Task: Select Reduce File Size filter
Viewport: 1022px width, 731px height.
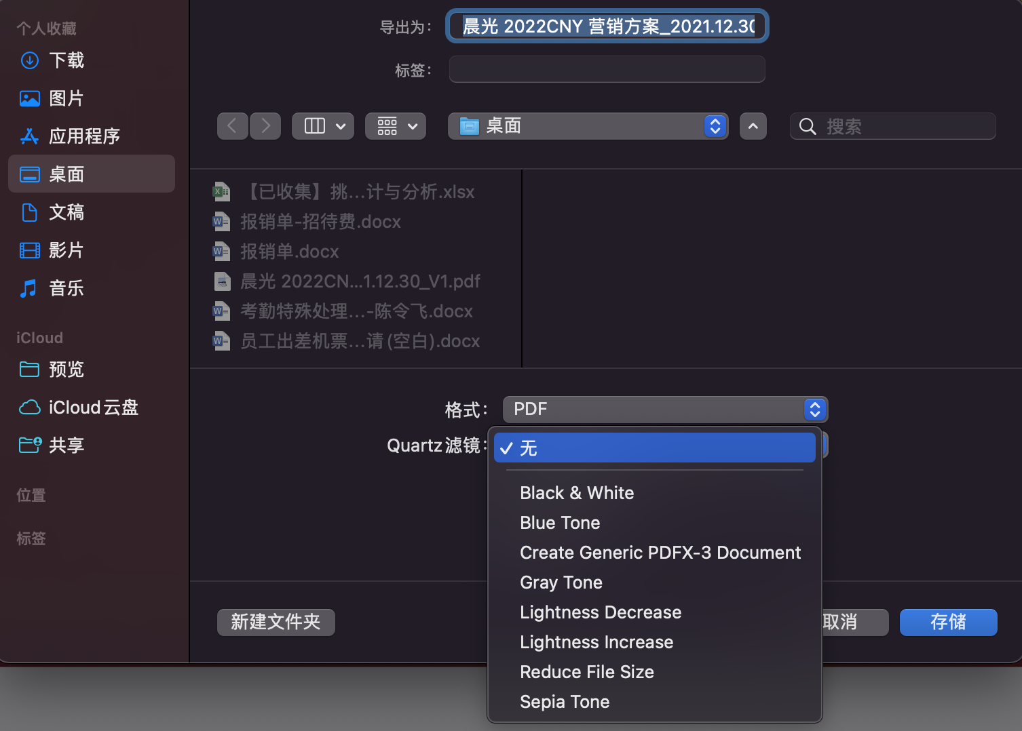Action: pyautogui.click(x=586, y=672)
